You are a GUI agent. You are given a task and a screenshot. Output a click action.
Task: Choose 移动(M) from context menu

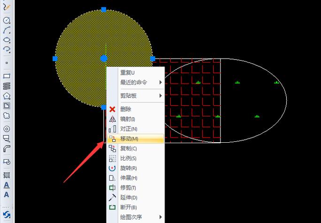(135, 138)
